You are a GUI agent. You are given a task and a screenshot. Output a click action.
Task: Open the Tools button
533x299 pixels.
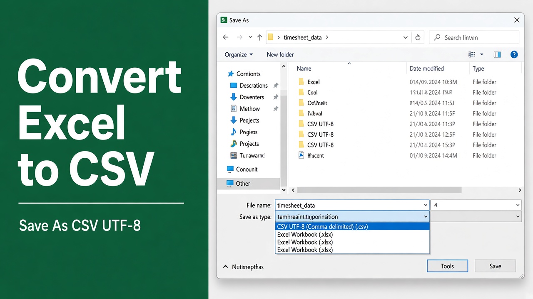click(447, 266)
